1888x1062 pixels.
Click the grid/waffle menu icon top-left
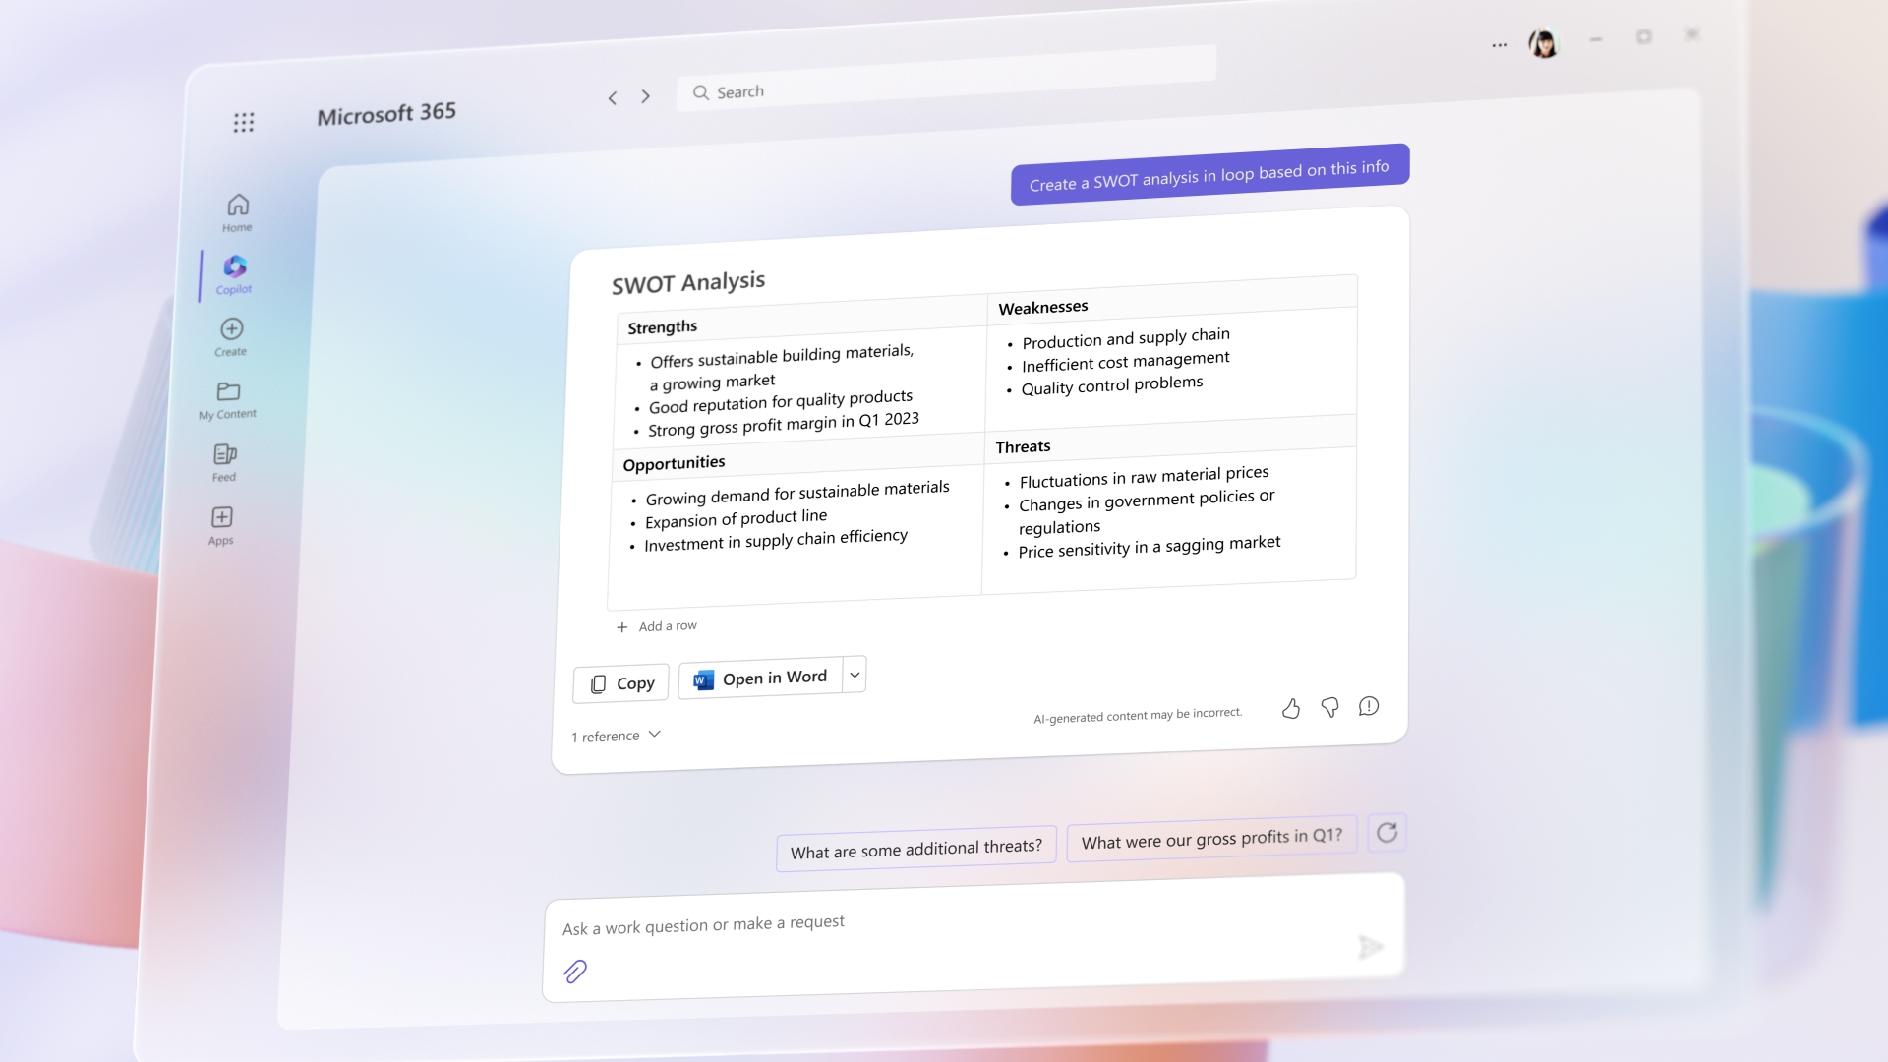(x=244, y=123)
